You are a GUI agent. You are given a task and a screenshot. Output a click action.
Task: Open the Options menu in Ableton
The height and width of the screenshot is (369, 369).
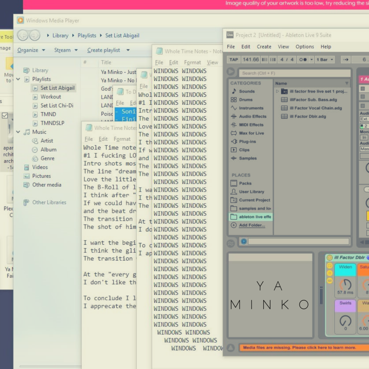point(304,46)
